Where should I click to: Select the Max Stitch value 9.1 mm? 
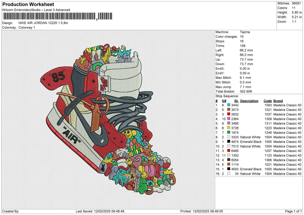[x=245, y=78]
